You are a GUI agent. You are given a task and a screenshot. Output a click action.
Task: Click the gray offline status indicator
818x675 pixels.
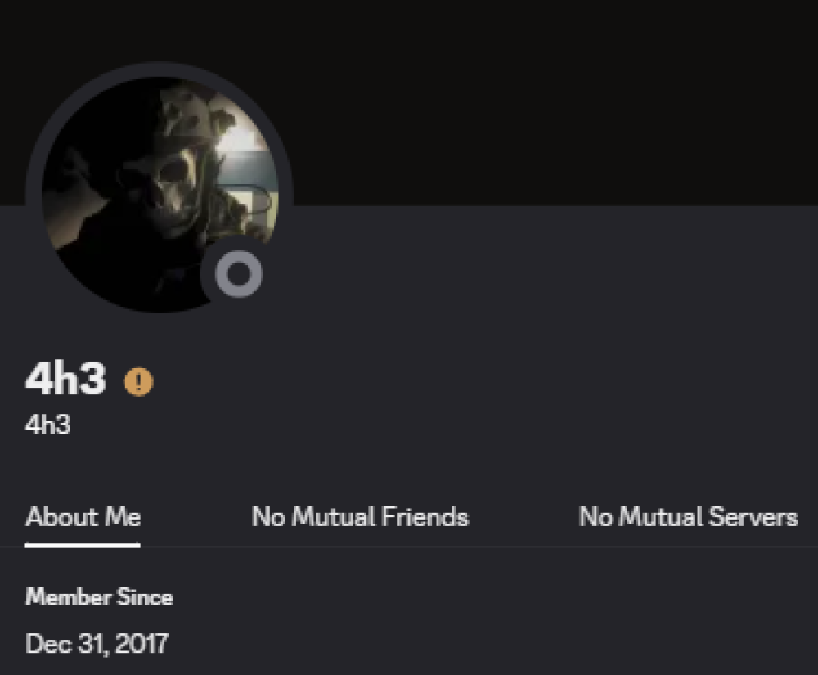(238, 274)
